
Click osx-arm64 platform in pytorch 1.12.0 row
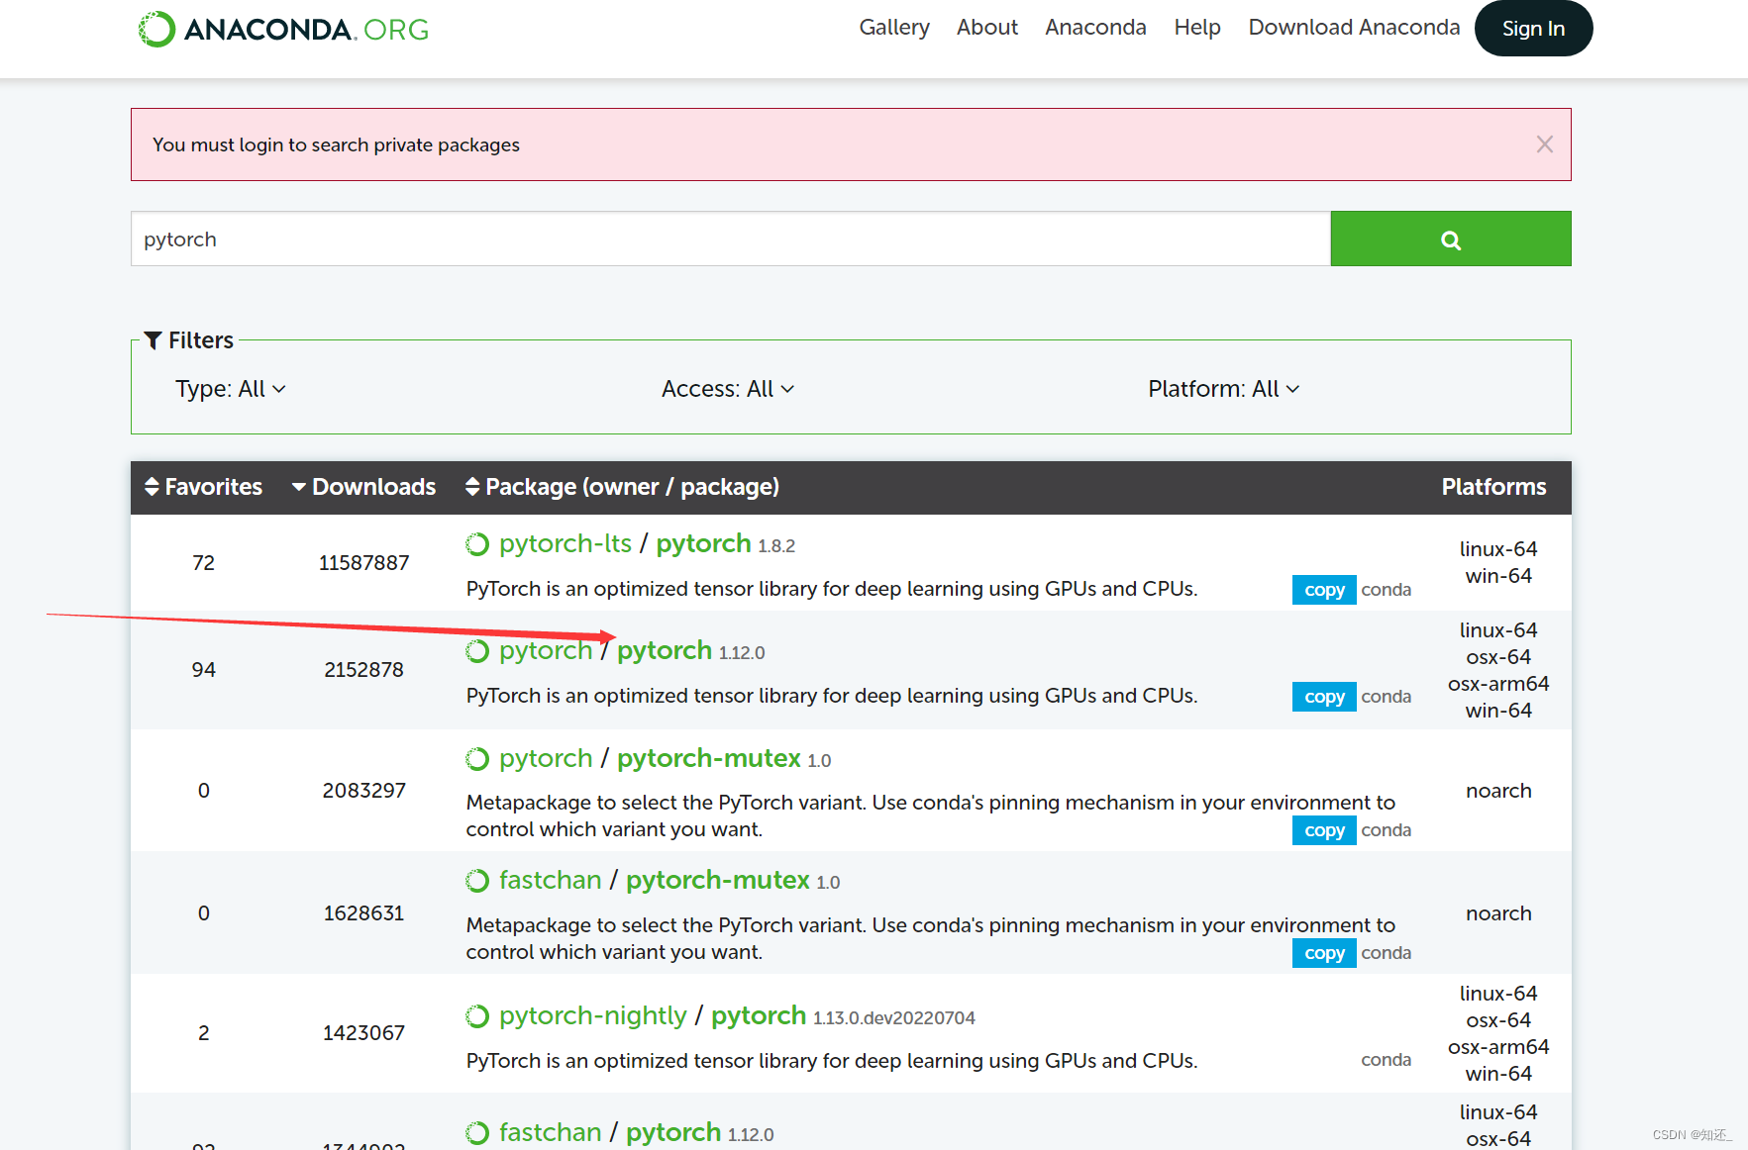[x=1498, y=684]
